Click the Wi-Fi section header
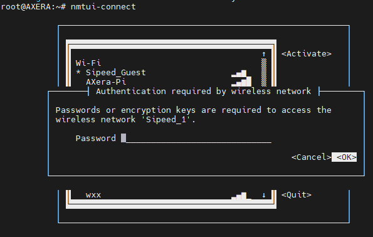This screenshot has height=237, width=373. click(88, 63)
